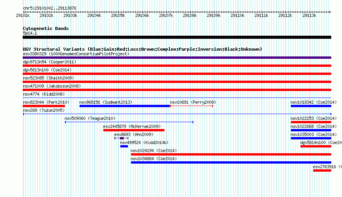Click the nsv509060 (Teague2010) label
342x197 pixels.
point(90,118)
